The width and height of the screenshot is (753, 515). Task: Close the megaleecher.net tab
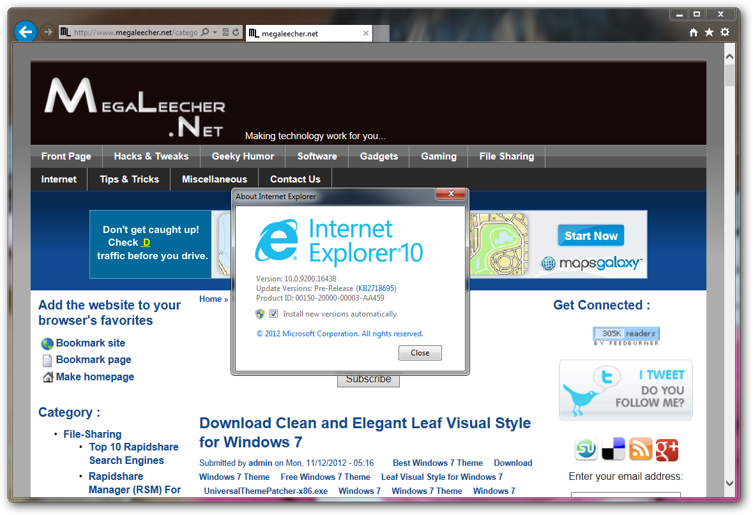click(x=366, y=33)
